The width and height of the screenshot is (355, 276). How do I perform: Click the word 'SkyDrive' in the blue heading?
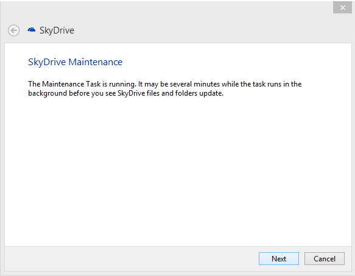(x=47, y=62)
